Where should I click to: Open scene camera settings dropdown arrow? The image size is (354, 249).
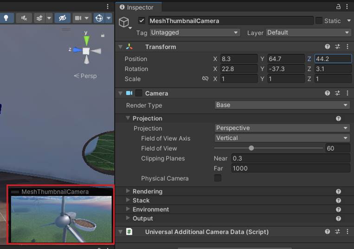click(87, 18)
